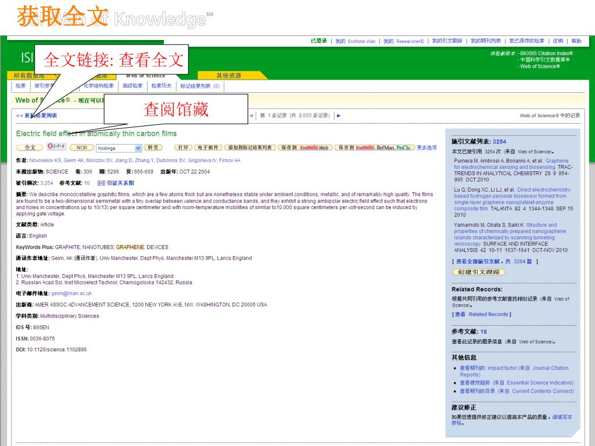
Task: Click 查看 Related Records link
Action: (482, 314)
